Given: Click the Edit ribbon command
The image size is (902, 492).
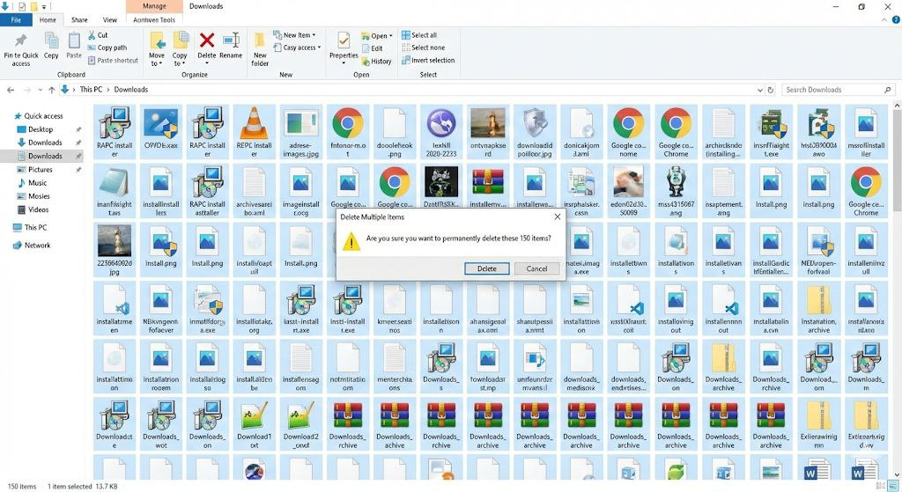Looking at the screenshot, I should click(373, 48).
